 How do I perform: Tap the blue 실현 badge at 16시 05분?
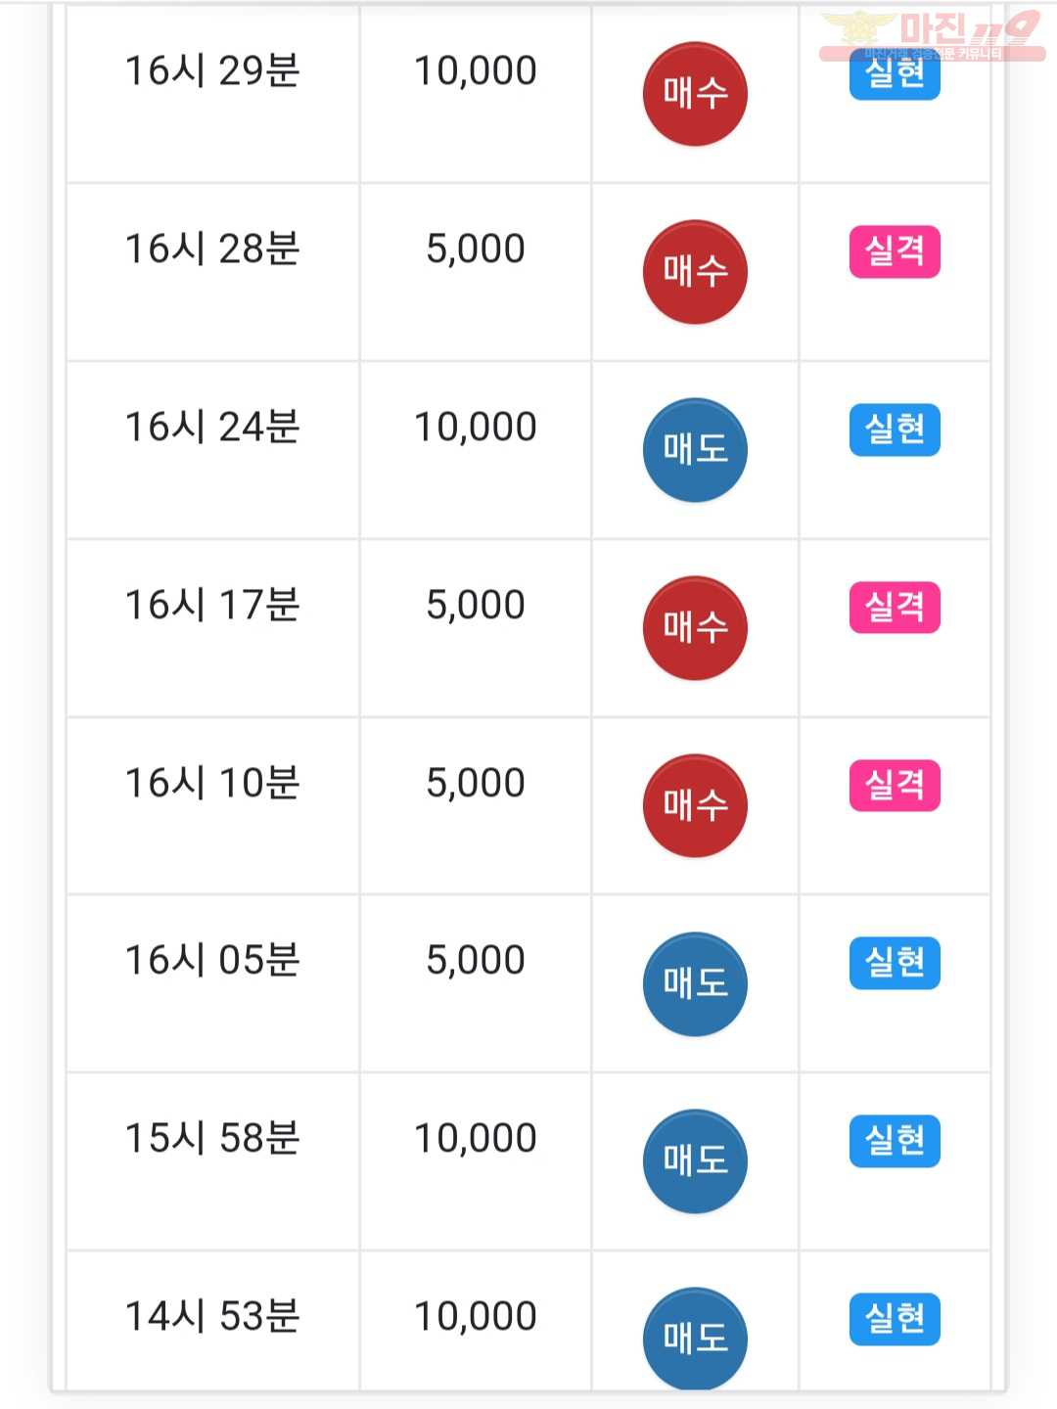[895, 963]
